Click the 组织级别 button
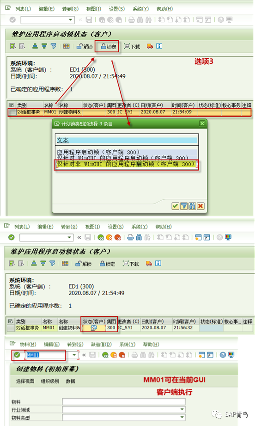Viewport: 256px width, 426px height. coord(50,381)
